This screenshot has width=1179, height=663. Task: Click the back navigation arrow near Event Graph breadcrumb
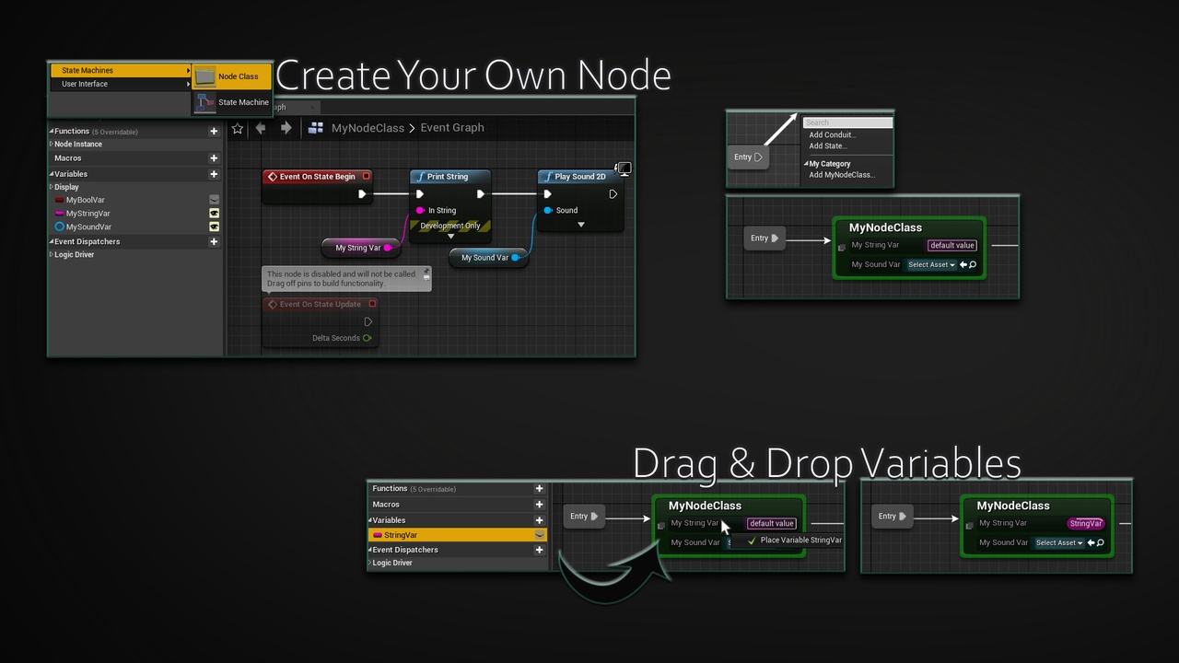pyautogui.click(x=262, y=128)
